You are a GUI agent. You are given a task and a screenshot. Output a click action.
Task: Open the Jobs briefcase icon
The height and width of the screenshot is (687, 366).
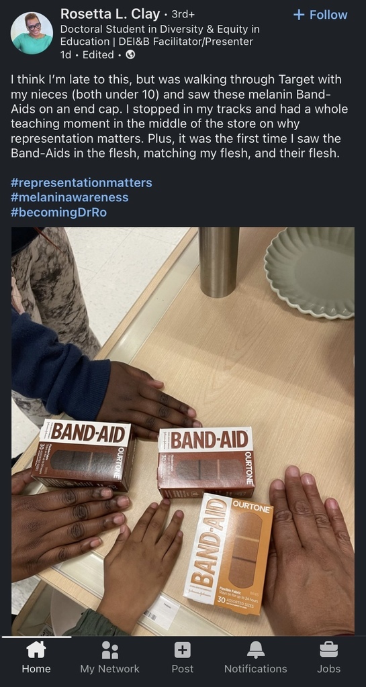329,649
